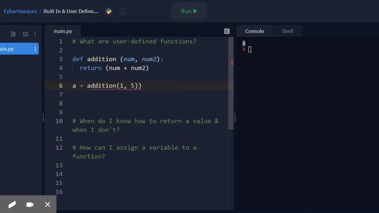Click console output '6'
The width and height of the screenshot is (379, 213).
[244, 43]
